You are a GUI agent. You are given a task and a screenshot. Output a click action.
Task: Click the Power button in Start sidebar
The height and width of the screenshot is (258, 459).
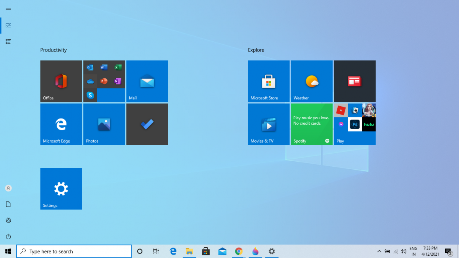(x=8, y=237)
